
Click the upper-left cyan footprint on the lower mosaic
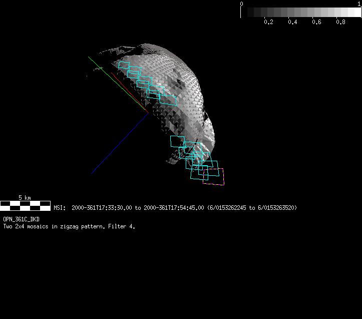click(x=177, y=141)
